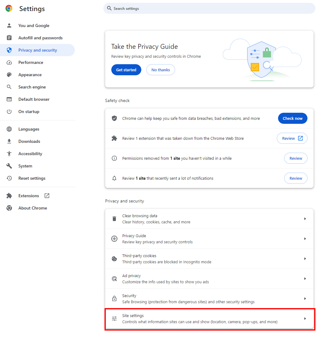Open Search engine settings
328x337 pixels.
37,87
